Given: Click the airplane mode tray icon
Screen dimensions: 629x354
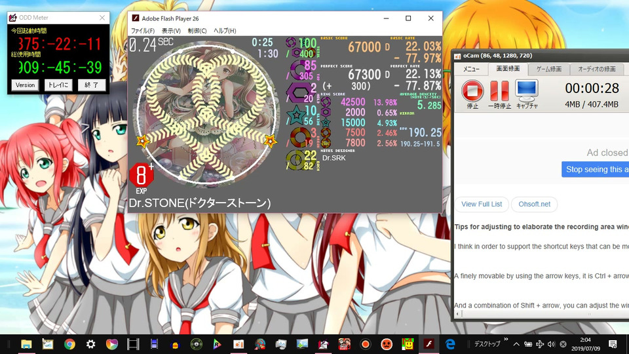Looking at the screenshot, I should coord(540,344).
